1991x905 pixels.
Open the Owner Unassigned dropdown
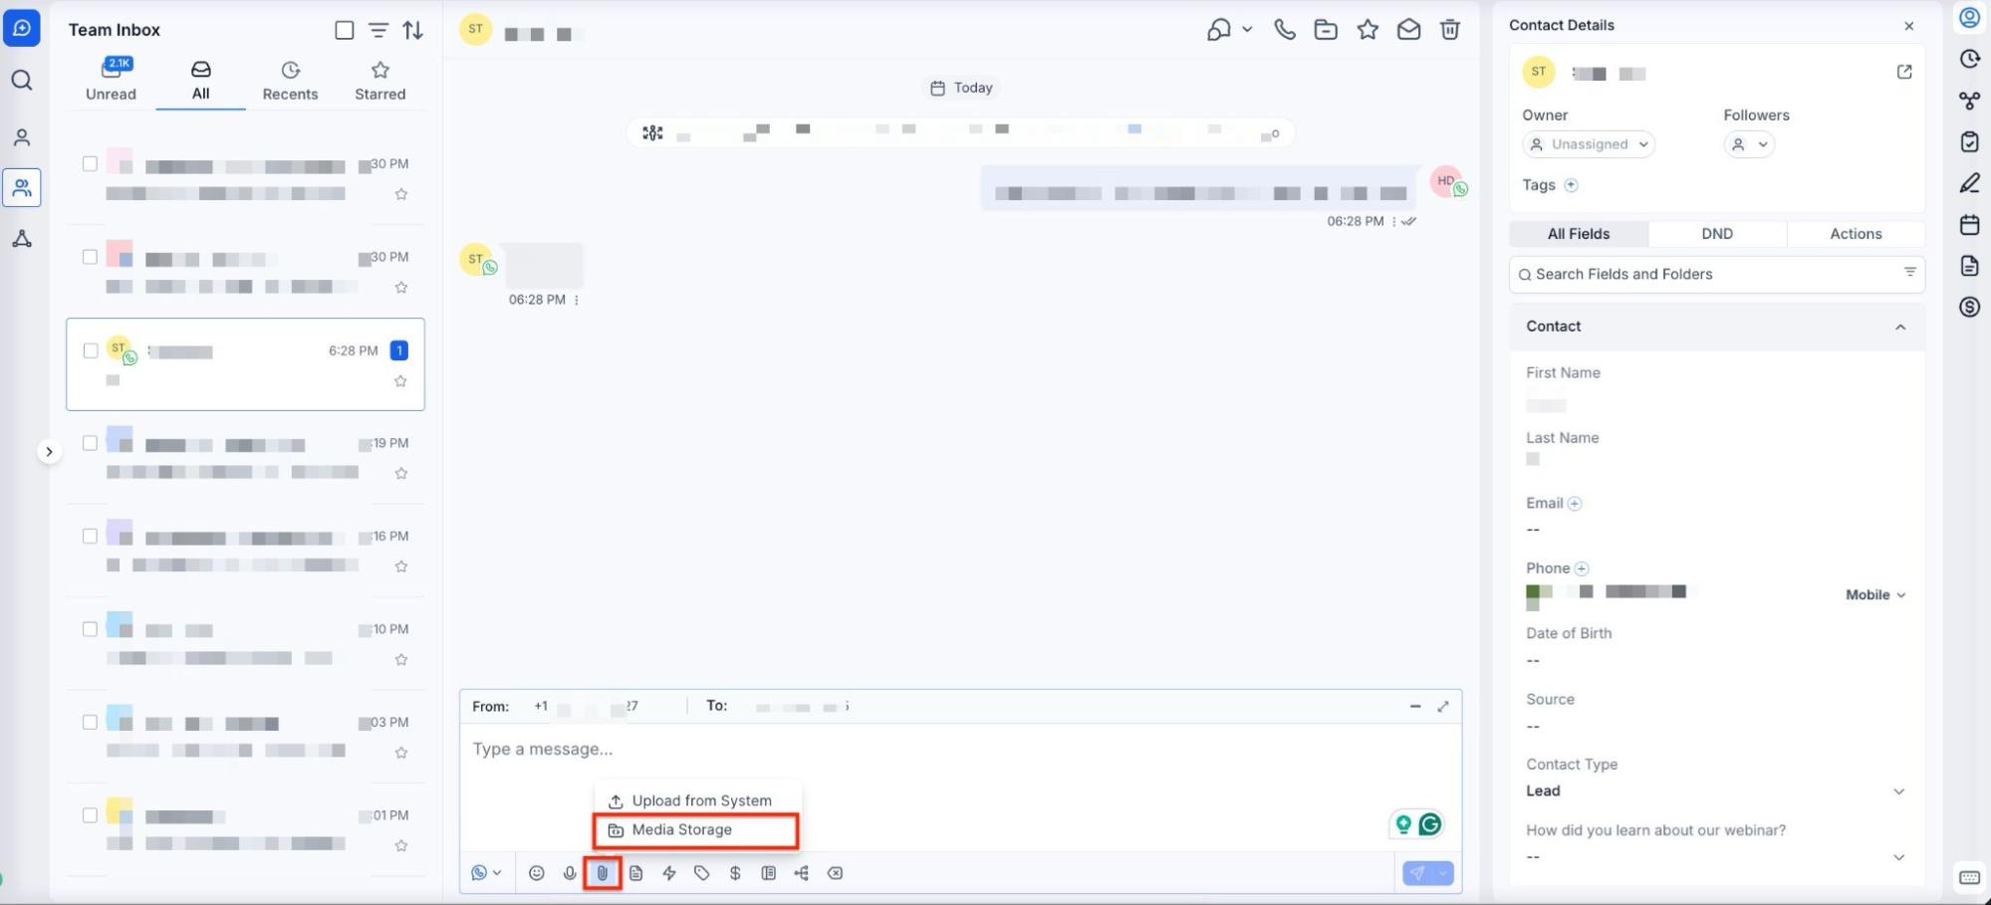pyautogui.click(x=1589, y=144)
